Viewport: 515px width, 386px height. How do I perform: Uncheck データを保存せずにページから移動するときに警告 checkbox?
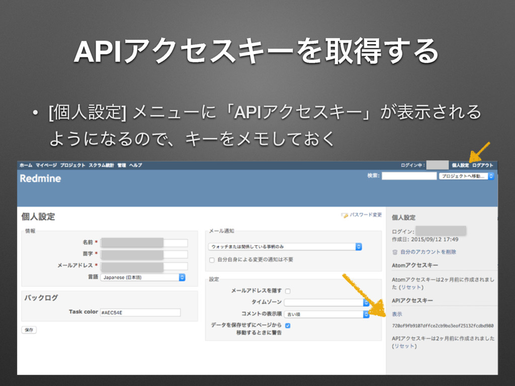point(288,326)
